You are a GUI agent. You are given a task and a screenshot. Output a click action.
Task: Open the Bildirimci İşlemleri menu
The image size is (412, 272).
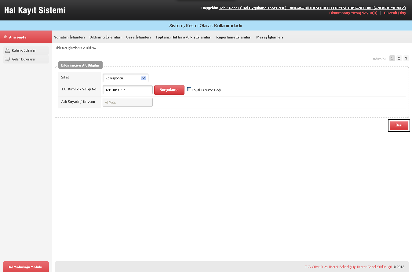pyautogui.click(x=105, y=37)
